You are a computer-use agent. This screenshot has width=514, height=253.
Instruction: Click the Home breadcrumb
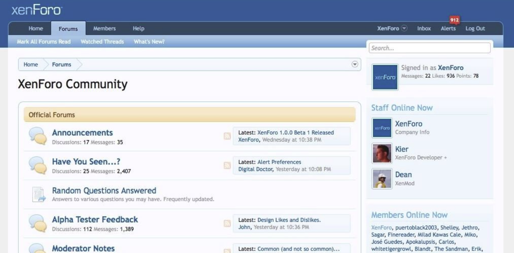(x=31, y=64)
